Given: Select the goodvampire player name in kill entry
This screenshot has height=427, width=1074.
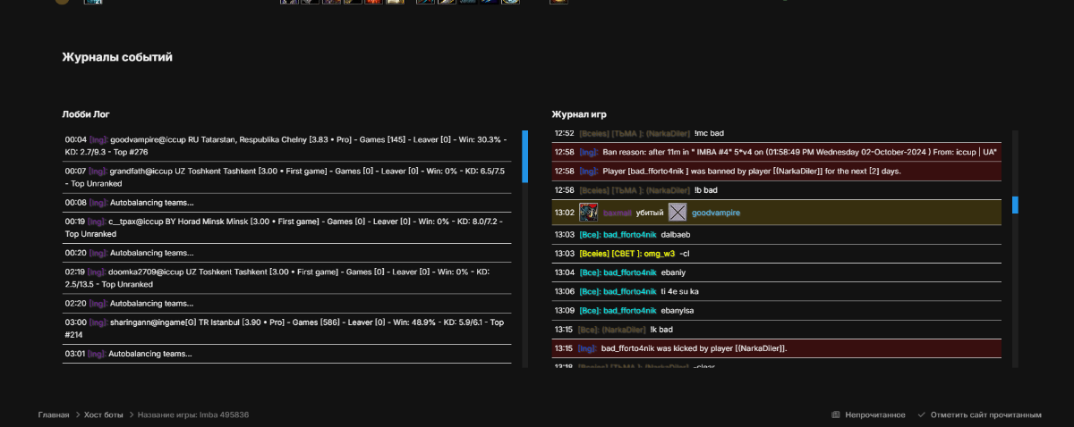Looking at the screenshot, I should (x=716, y=213).
